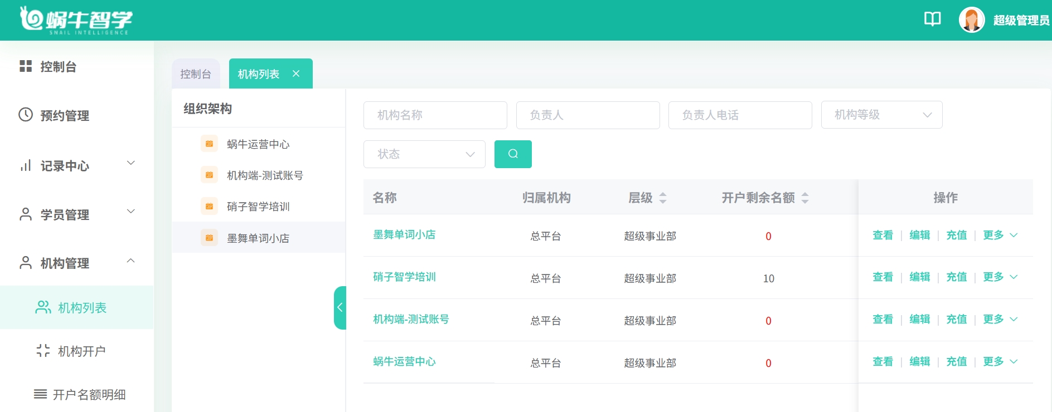Expand the 记录中心 menu chevron
Viewport: 1052px width, 412px height.
coord(131,163)
